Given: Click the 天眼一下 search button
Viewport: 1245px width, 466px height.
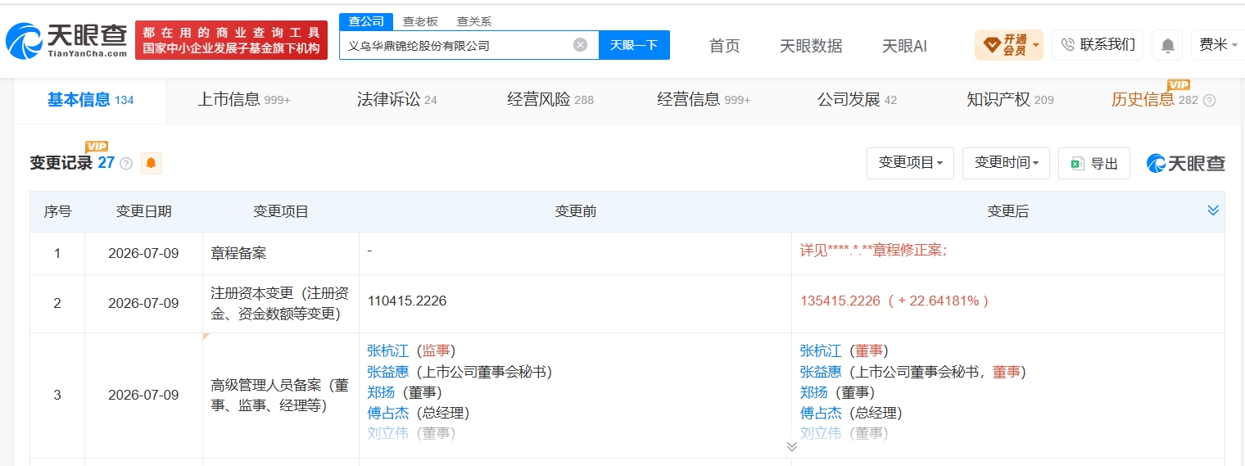Looking at the screenshot, I should point(634,45).
